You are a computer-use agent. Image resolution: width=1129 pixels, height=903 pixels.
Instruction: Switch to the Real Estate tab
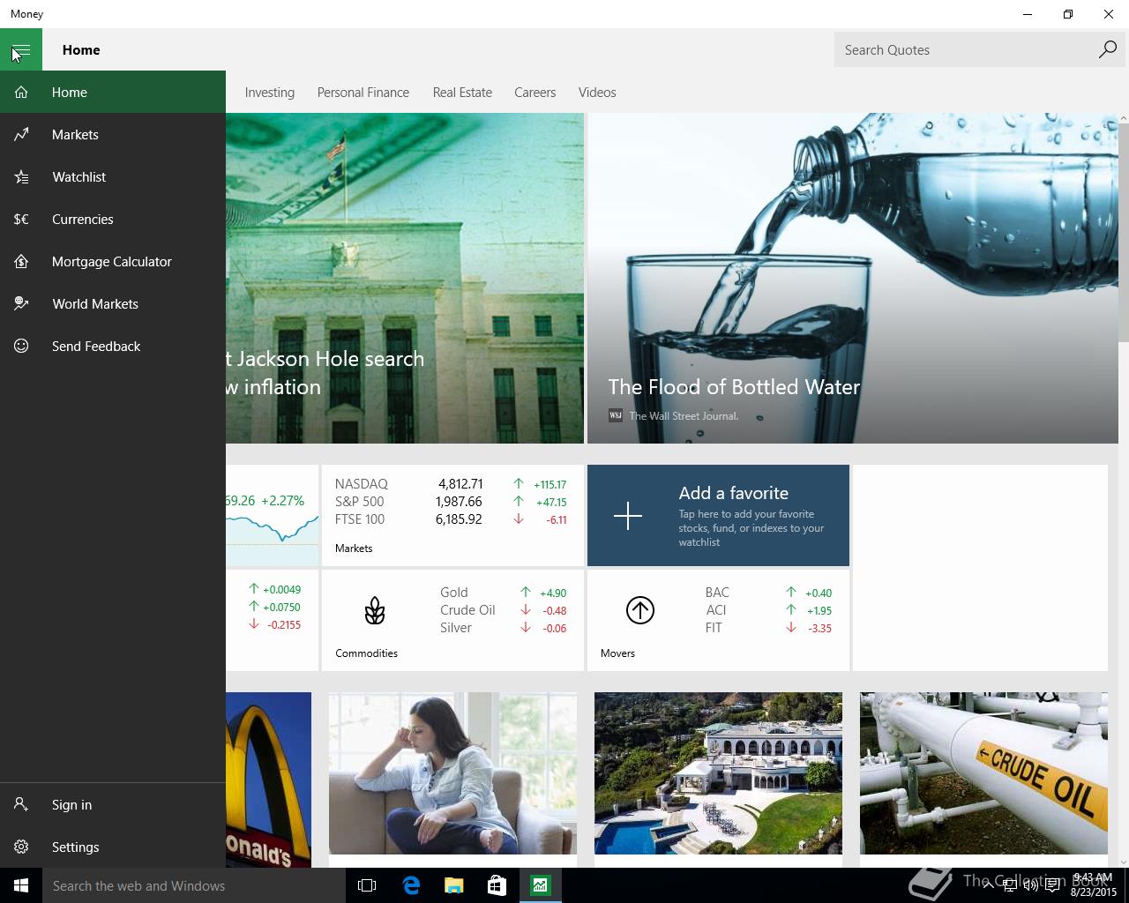tap(462, 93)
